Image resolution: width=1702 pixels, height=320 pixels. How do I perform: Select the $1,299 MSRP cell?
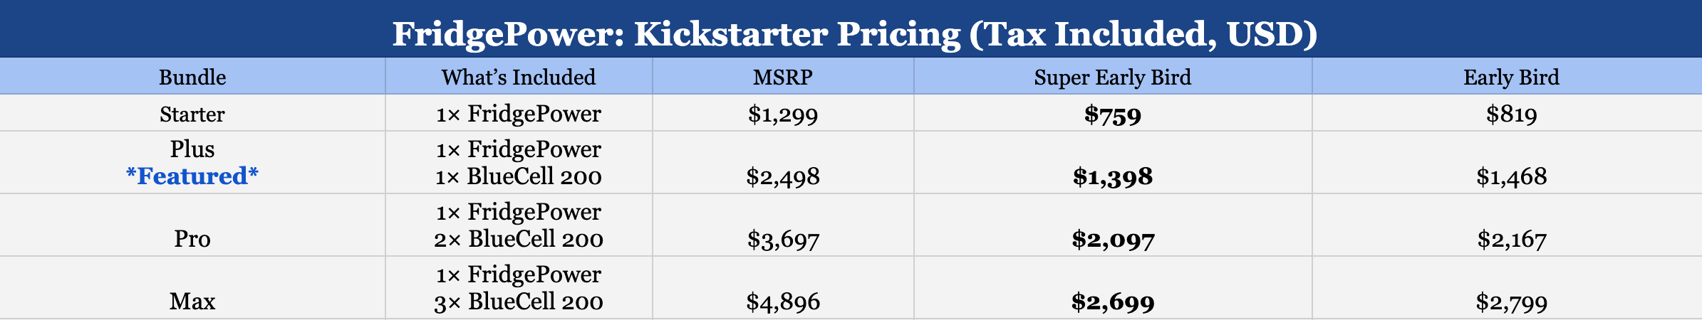coord(783,114)
